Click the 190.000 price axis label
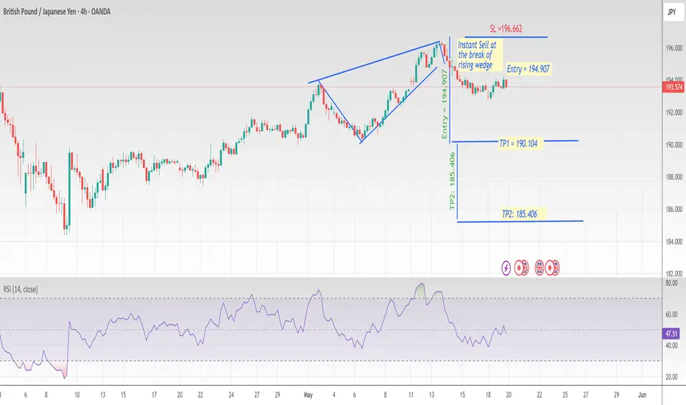The width and height of the screenshot is (686, 405). (673, 145)
